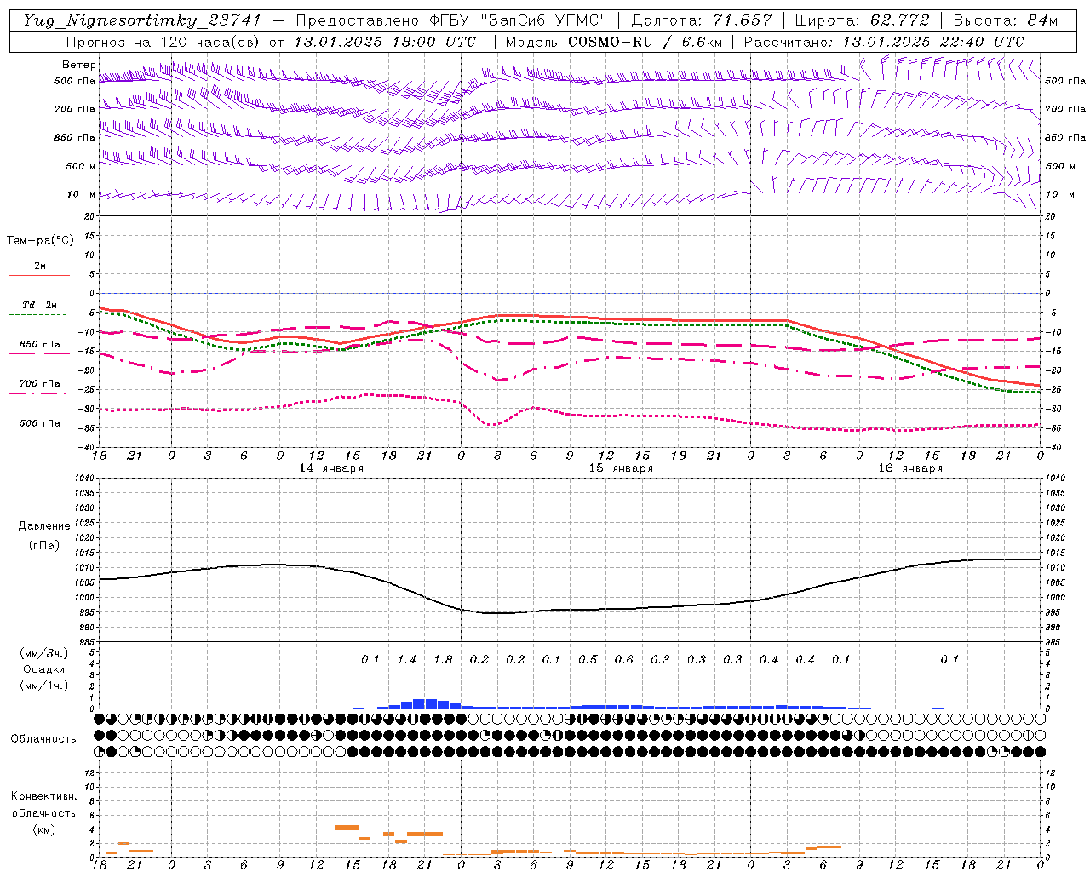
Task: Click the "Тем-ра(°C)" temperature panel label
Action: (40, 241)
